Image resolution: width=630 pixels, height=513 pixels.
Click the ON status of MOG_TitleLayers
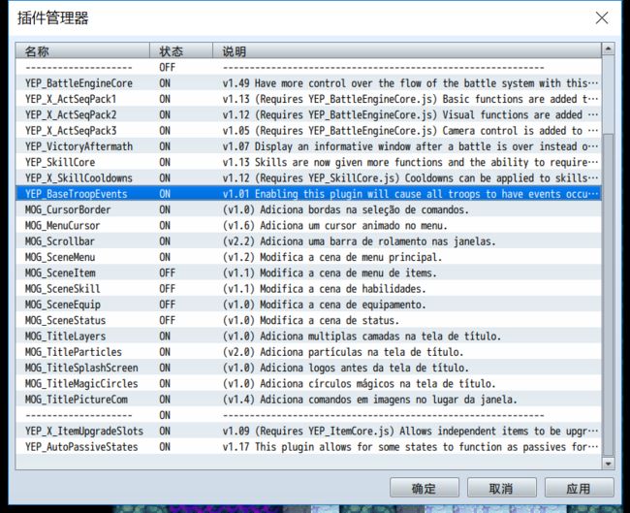click(165, 337)
